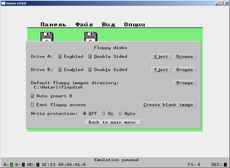Click the Default floppy images directory label

75,83
